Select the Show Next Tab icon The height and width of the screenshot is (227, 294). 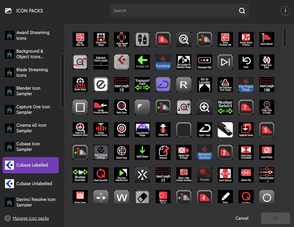tap(80, 39)
